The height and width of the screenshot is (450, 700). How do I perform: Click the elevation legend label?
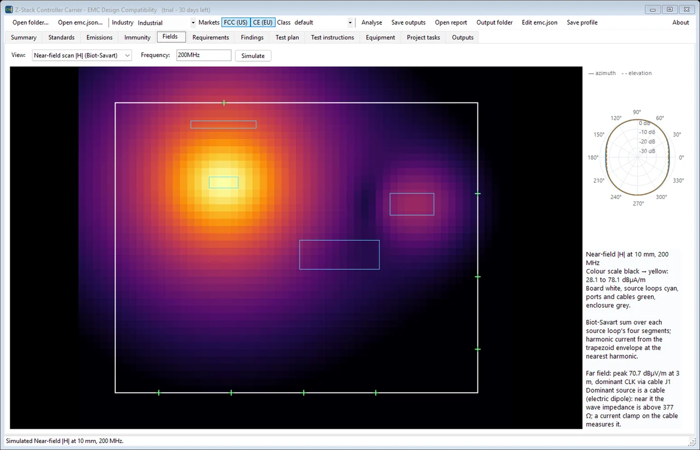637,73
